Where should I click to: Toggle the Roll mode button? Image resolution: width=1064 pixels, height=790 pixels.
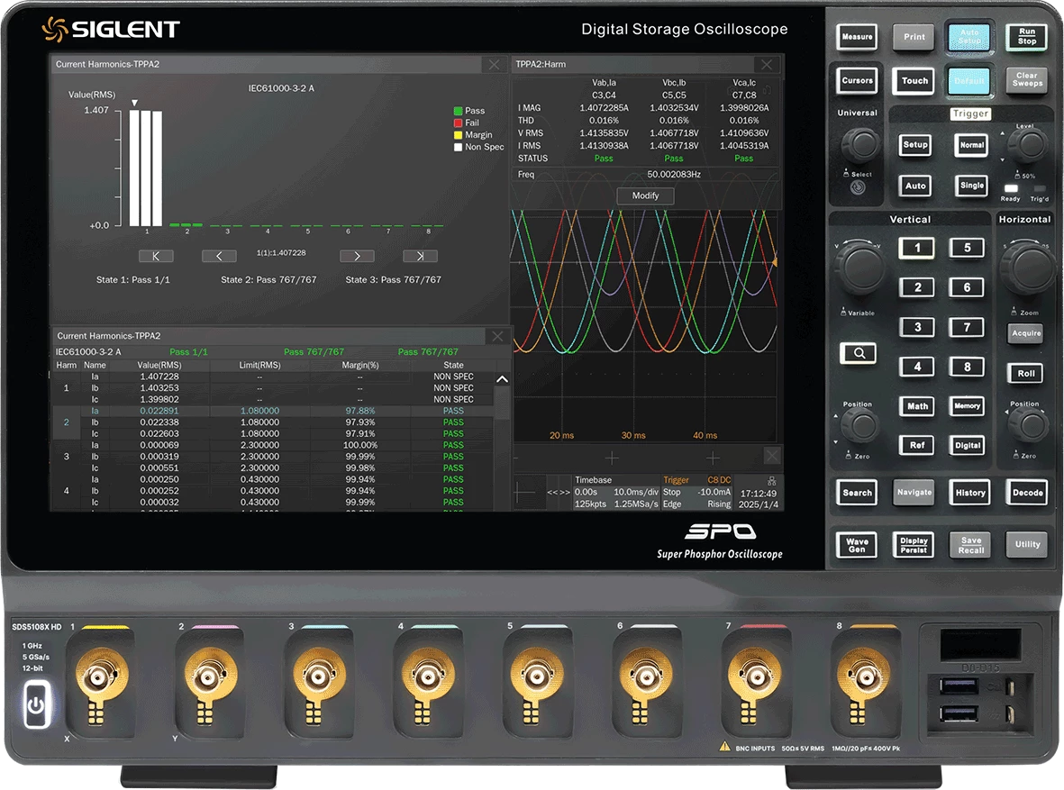click(x=1026, y=373)
